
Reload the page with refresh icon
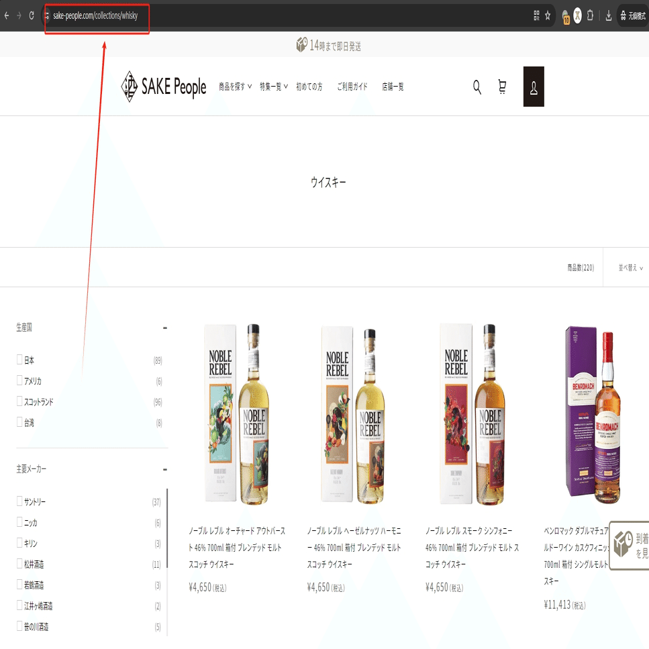pos(32,15)
